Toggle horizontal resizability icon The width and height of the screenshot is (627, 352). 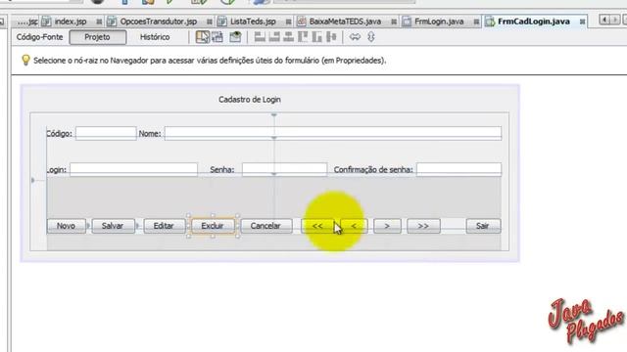355,37
